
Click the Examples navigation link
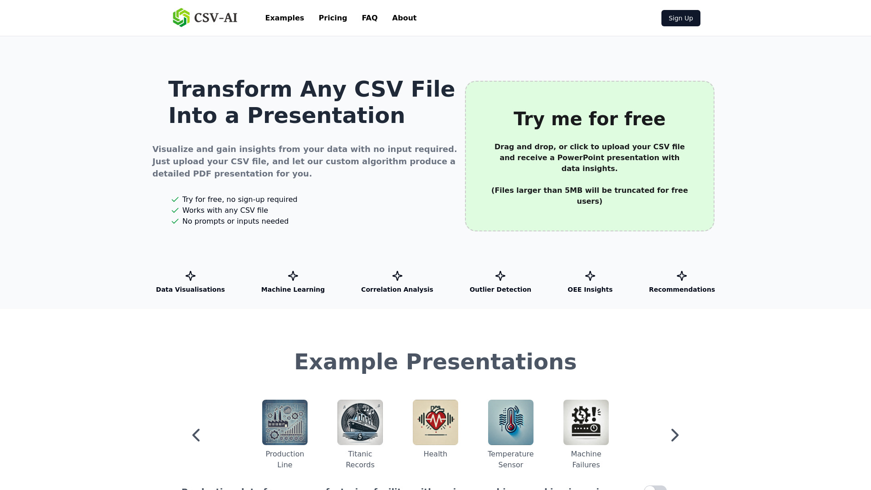click(x=284, y=18)
